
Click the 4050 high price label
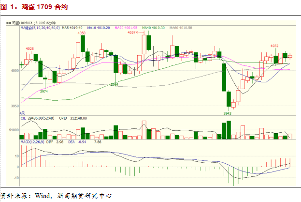[81, 33]
